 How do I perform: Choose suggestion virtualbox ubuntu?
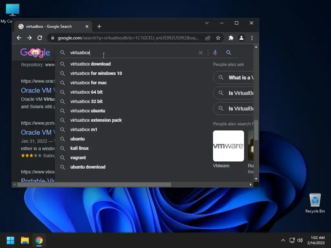(x=88, y=111)
